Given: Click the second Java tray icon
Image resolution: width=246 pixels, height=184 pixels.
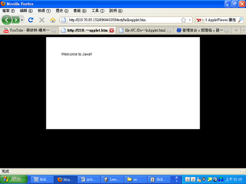Looking at the screenshot, I should [x=193, y=180].
